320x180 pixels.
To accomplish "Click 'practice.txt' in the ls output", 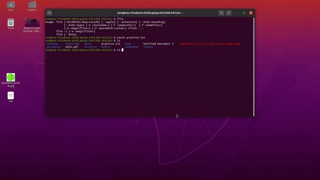I will tap(110, 43).
